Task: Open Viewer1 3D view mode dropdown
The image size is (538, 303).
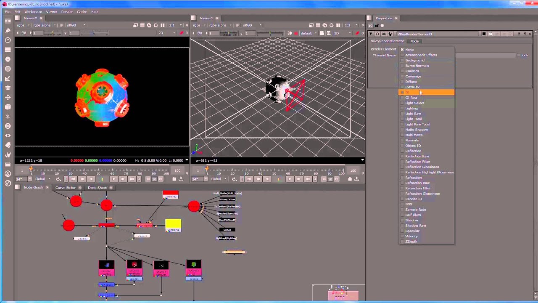Action: tap(343, 33)
